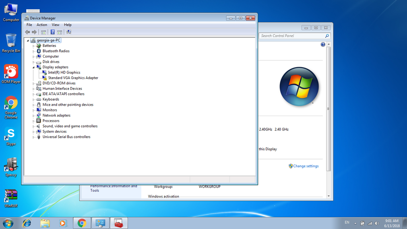Click the blue Help question mark toolbar icon

click(52, 32)
